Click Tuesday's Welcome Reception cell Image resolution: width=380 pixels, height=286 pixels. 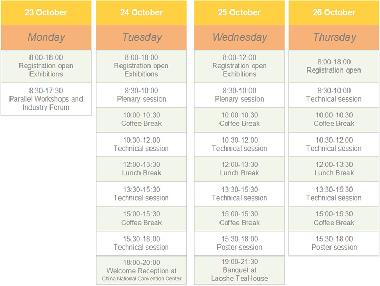141,270
